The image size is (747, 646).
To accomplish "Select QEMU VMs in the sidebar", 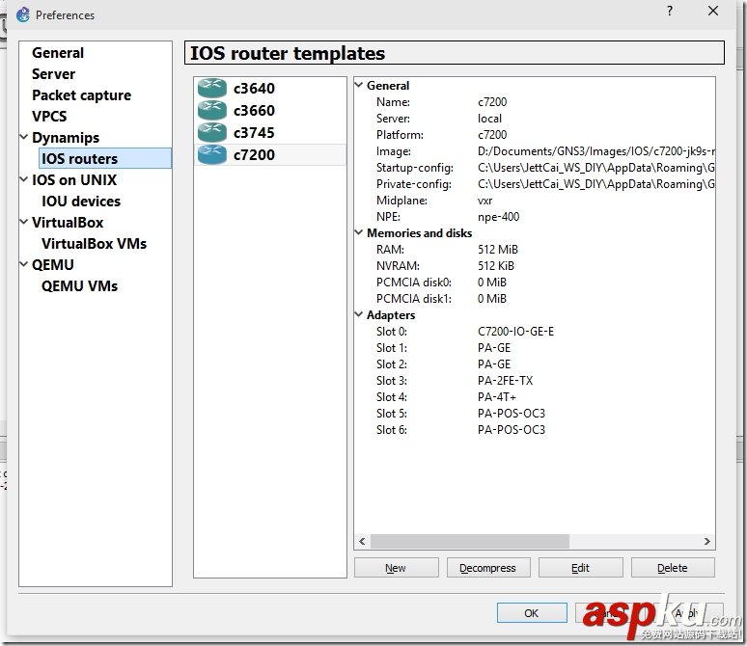I will 79,285.
